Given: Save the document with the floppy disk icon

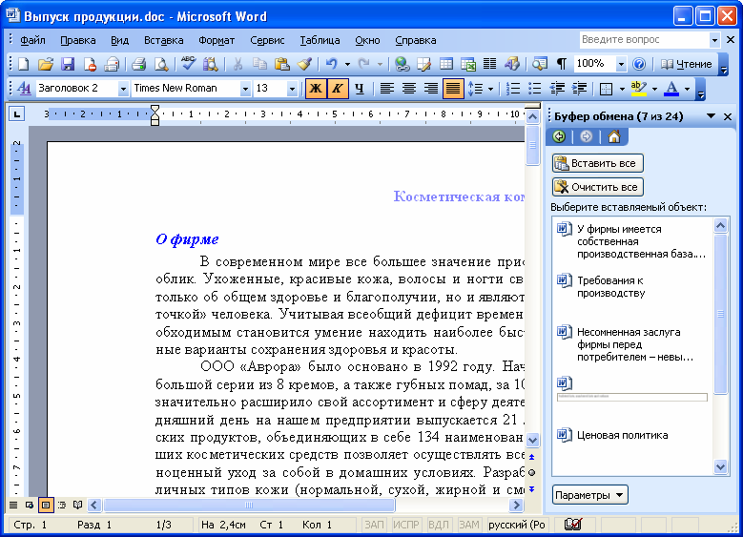Looking at the screenshot, I should tap(68, 64).
